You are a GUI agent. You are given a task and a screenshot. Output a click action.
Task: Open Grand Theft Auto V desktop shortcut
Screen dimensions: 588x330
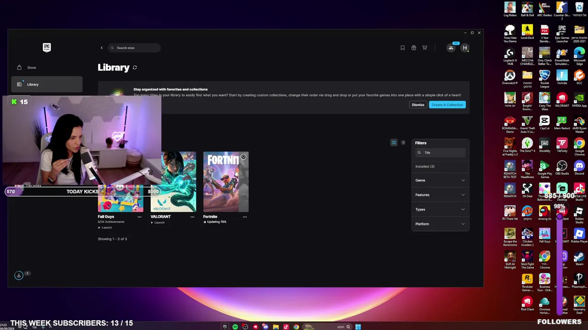(x=527, y=124)
